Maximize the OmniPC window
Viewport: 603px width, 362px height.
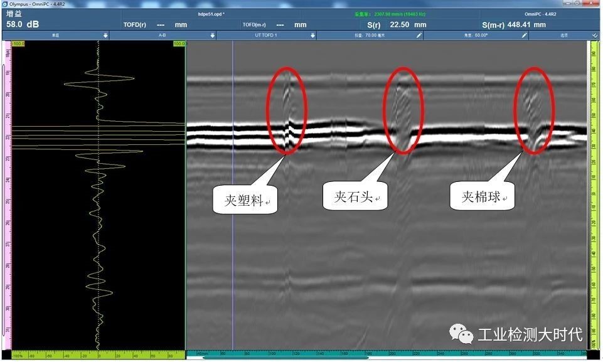point(577,3)
